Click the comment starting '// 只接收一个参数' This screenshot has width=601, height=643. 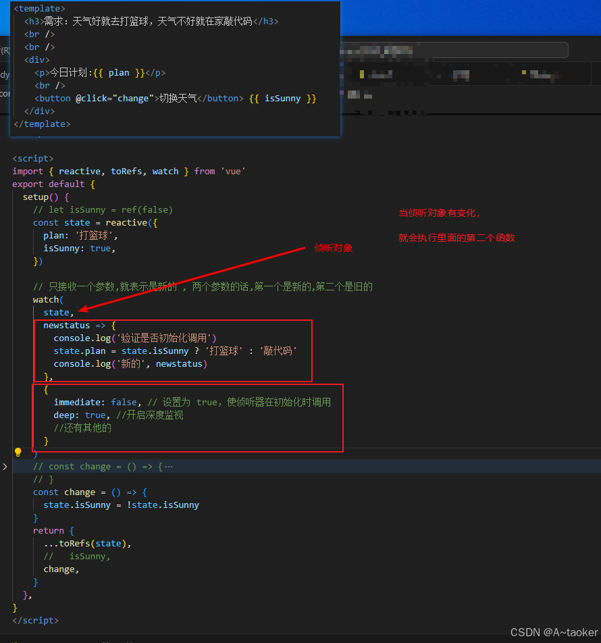tap(203, 286)
